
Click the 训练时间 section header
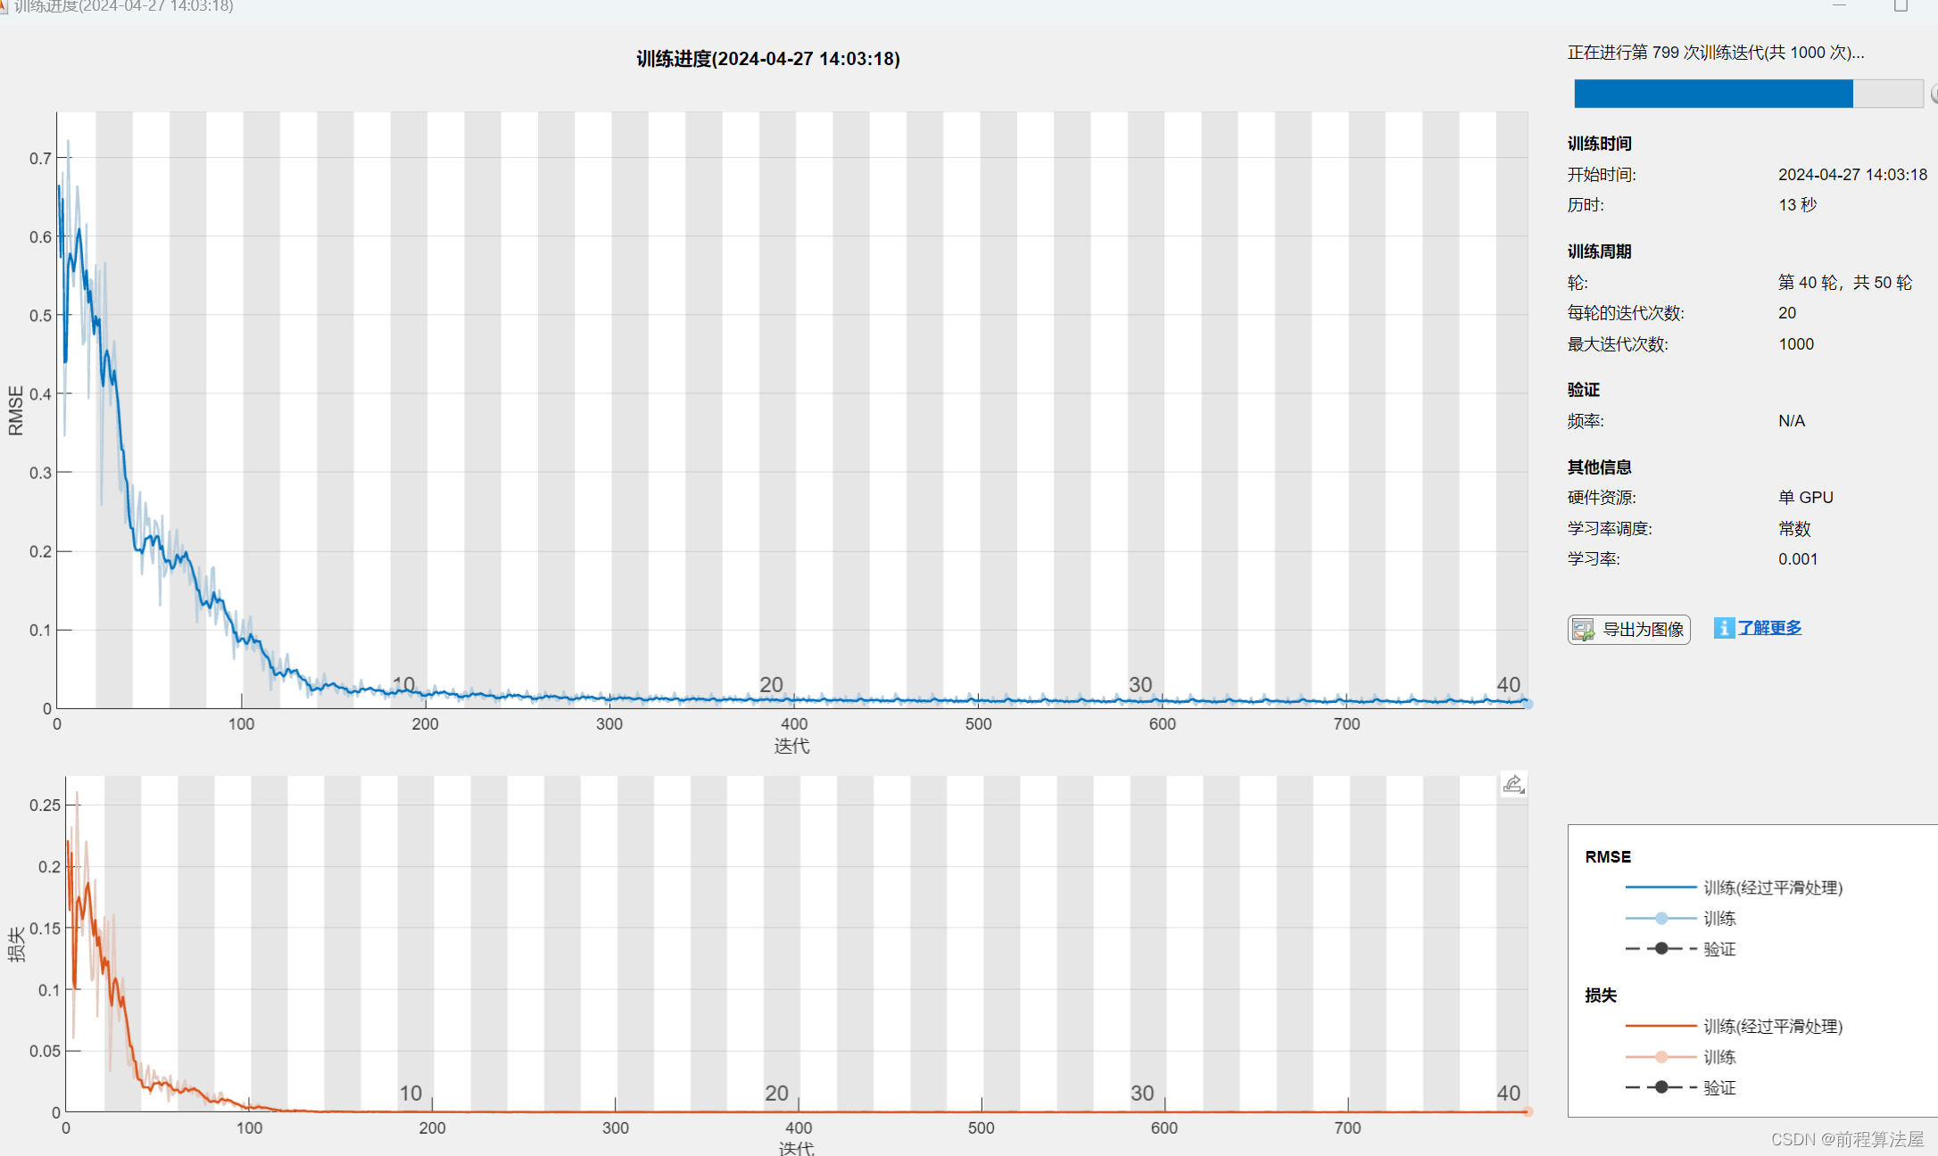[x=1600, y=144]
